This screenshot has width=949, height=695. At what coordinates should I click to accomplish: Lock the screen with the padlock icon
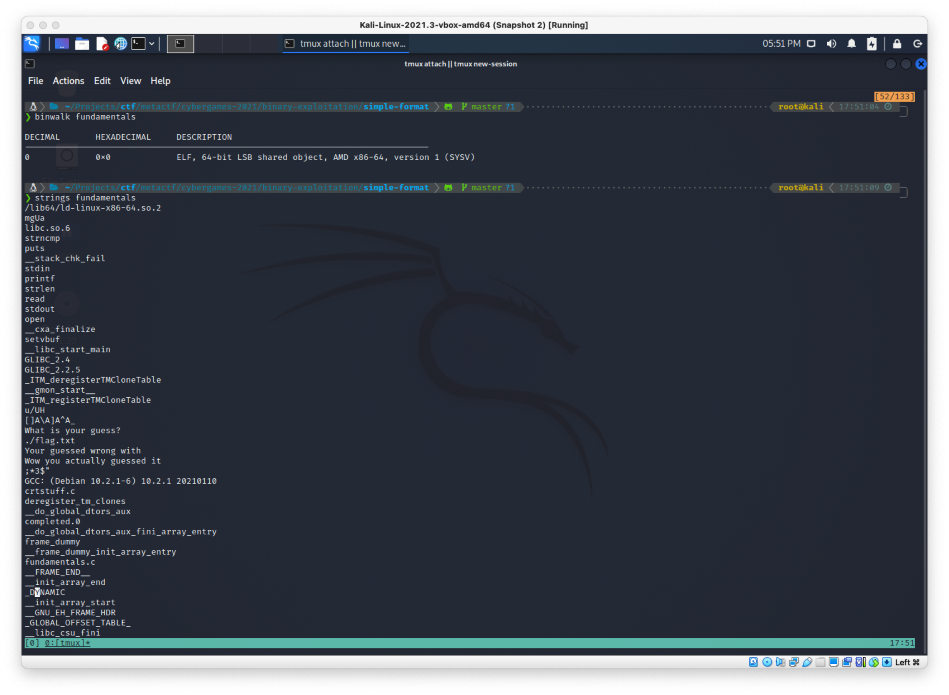click(897, 44)
